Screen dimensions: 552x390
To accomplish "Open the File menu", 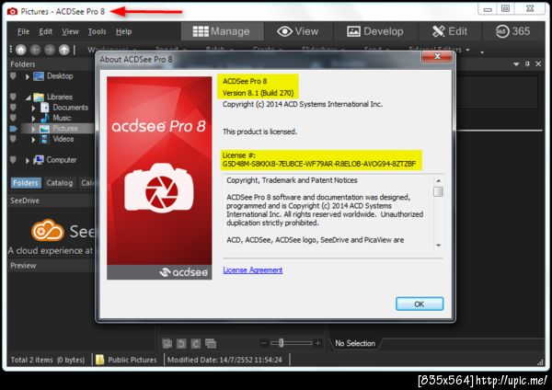I will click(x=23, y=31).
